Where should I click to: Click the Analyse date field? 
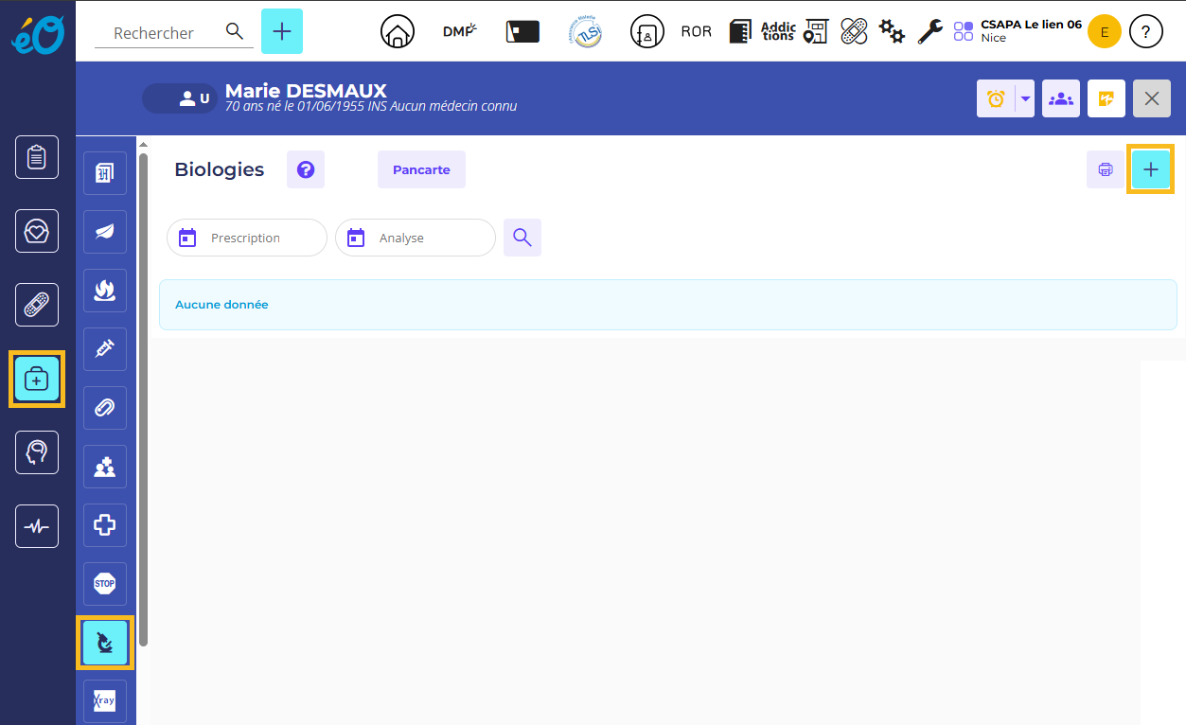click(x=415, y=238)
